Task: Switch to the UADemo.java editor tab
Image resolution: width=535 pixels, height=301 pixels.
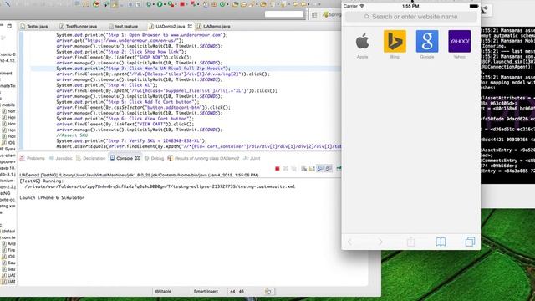Action: pyautogui.click(x=214, y=26)
